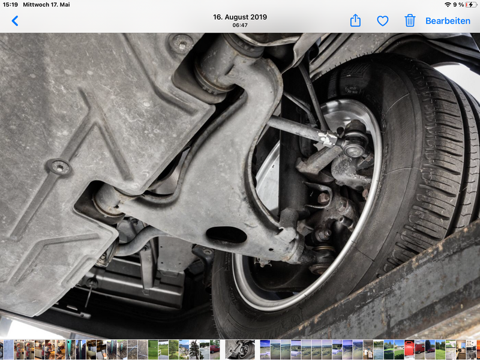The image size is (480, 360).
Task: Select the leftmost thumbnail in filmstrip
Action: [x=2, y=349]
